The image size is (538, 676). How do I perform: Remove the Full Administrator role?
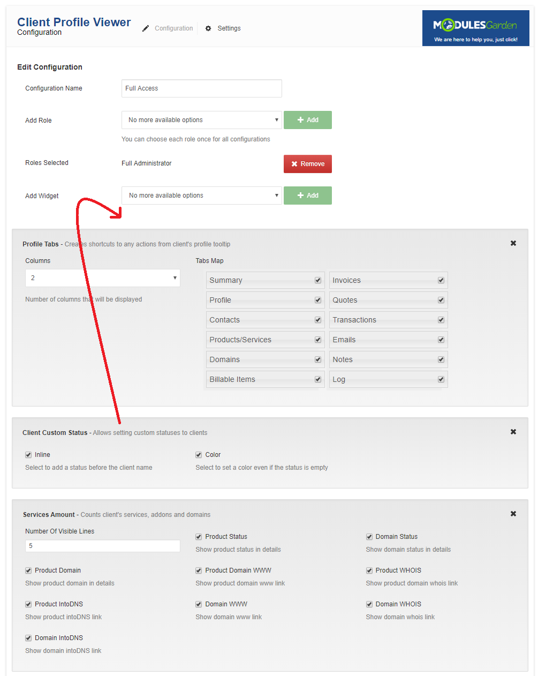point(308,164)
